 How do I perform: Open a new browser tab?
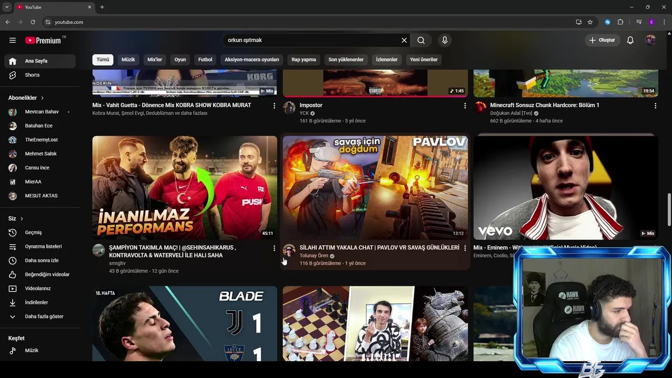pos(102,7)
